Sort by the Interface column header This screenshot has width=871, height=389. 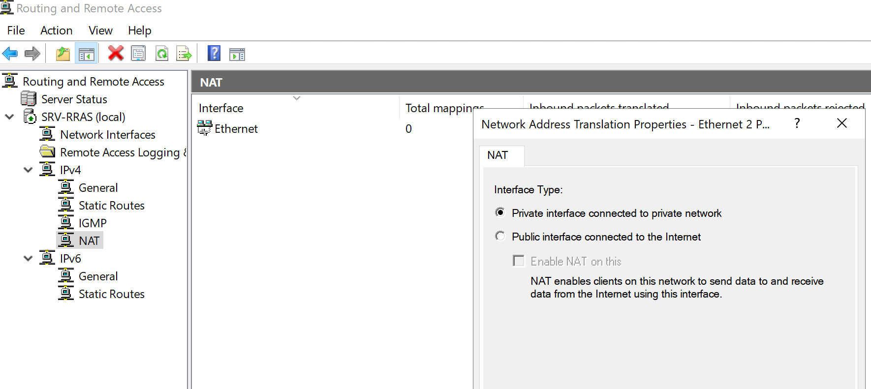pyautogui.click(x=221, y=108)
